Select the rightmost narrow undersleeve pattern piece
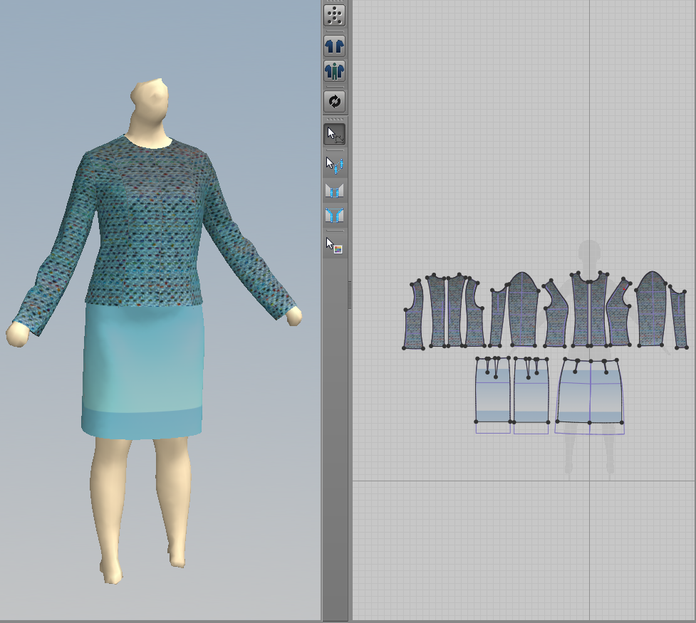The width and height of the screenshot is (696, 623). tap(679, 318)
